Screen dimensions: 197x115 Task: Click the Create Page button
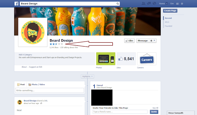coord(170,11)
